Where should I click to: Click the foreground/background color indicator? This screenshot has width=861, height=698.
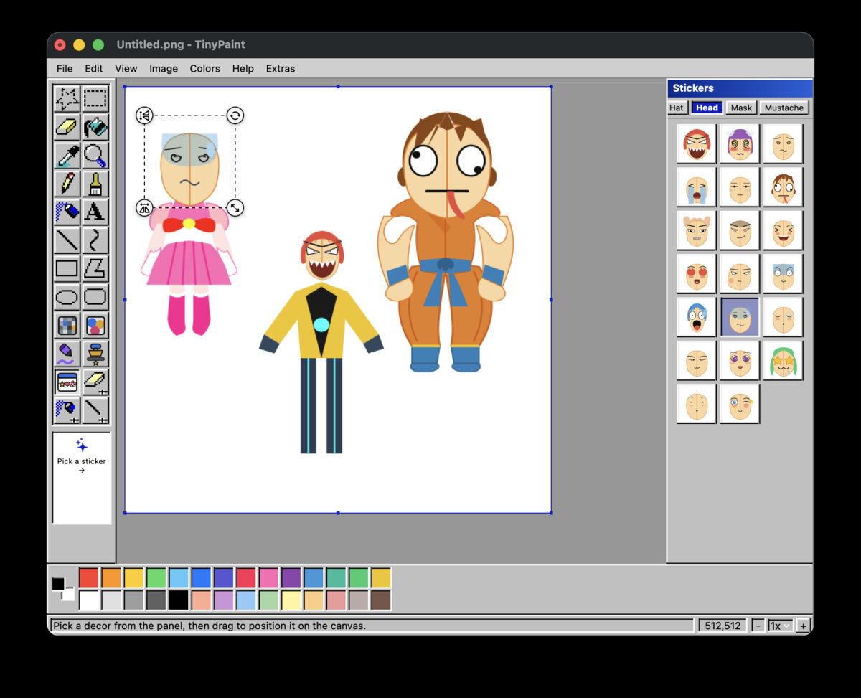(62, 588)
